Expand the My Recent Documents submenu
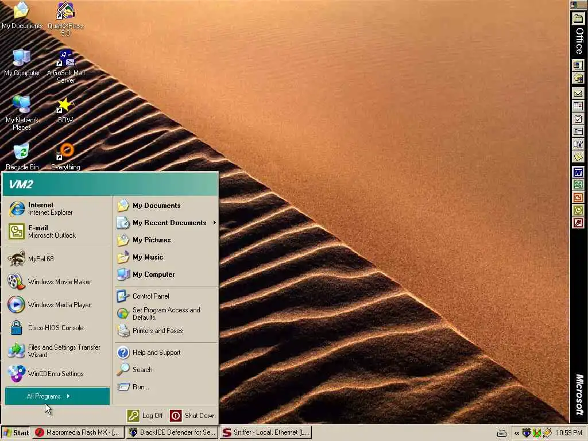The height and width of the screenshot is (441, 588). click(166, 223)
